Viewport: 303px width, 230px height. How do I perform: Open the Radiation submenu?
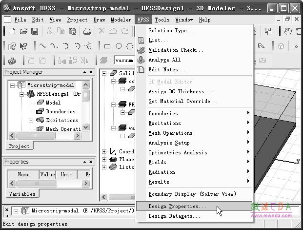point(194,172)
